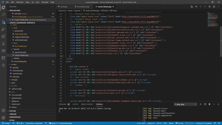Open the Run and Debug view
The image size is (222, 125).
coord(3,29)
